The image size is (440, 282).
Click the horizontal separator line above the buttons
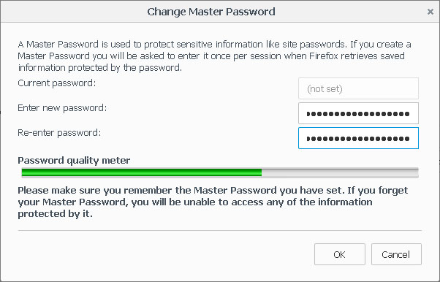tap(220, 231)
